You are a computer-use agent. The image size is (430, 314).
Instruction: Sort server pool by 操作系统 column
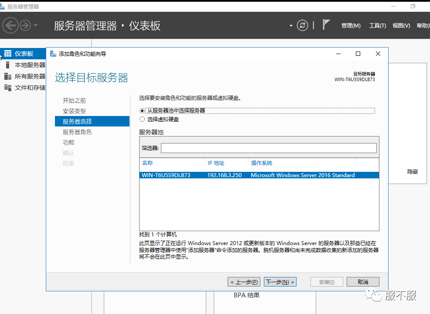pyautogui.click(x=261, y=163)
